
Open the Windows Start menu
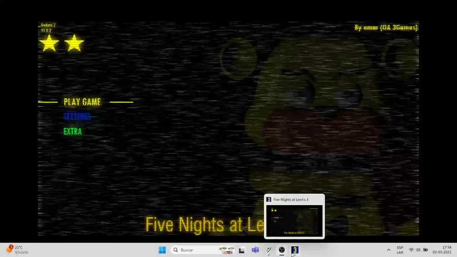click(x=162, y=250)
